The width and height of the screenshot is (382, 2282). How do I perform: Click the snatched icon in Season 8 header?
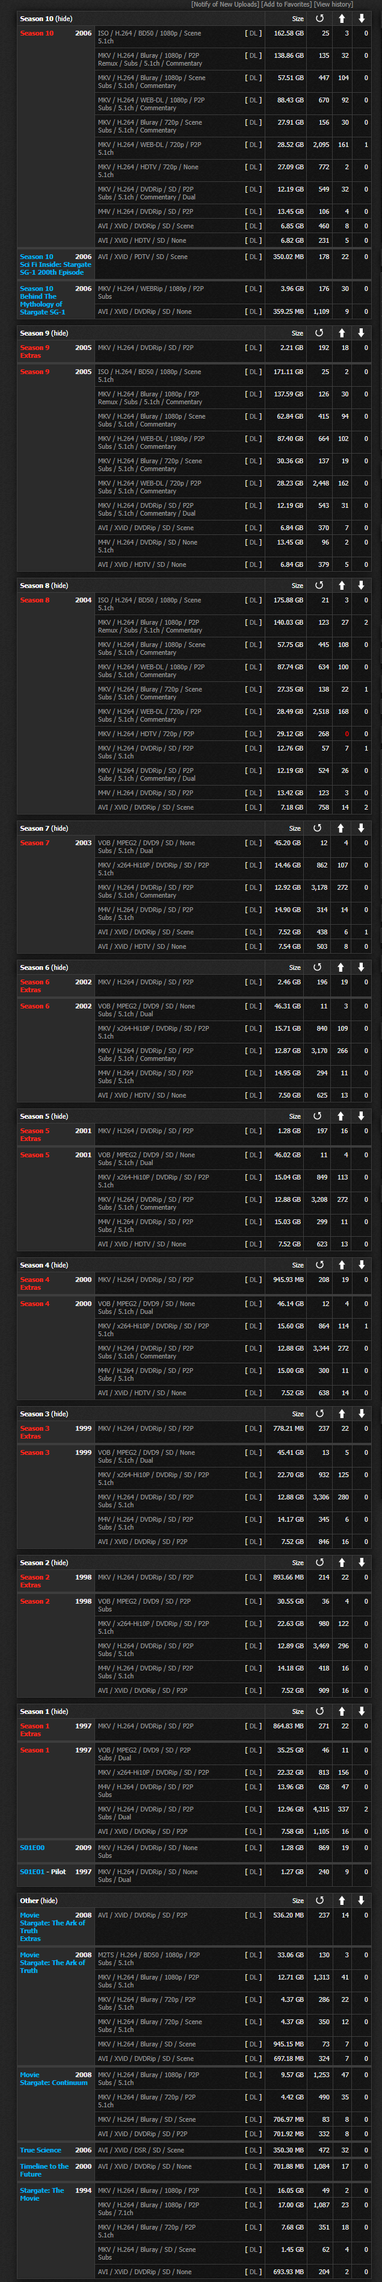pyautogui.click(x=319, y=586)
